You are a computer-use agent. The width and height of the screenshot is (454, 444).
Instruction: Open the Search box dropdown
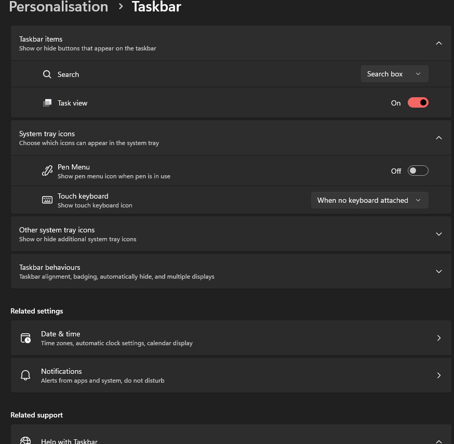tap(394, 74)
